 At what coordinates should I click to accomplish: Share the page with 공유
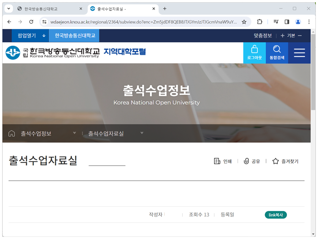[x=252, y=161]
